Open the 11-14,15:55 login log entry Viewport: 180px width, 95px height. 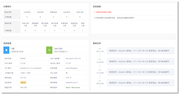coord(141,61)
